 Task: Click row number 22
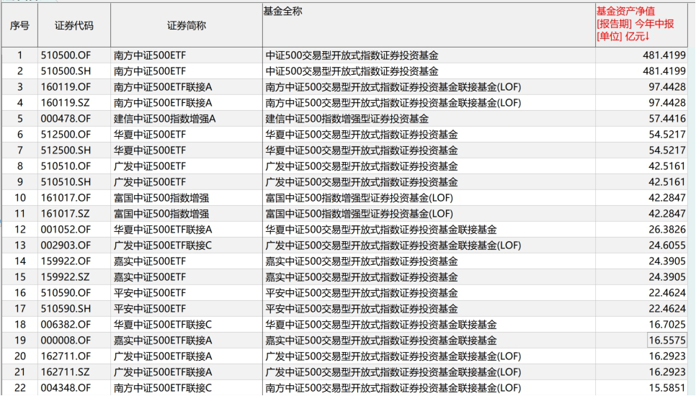[x=19, y=388]
